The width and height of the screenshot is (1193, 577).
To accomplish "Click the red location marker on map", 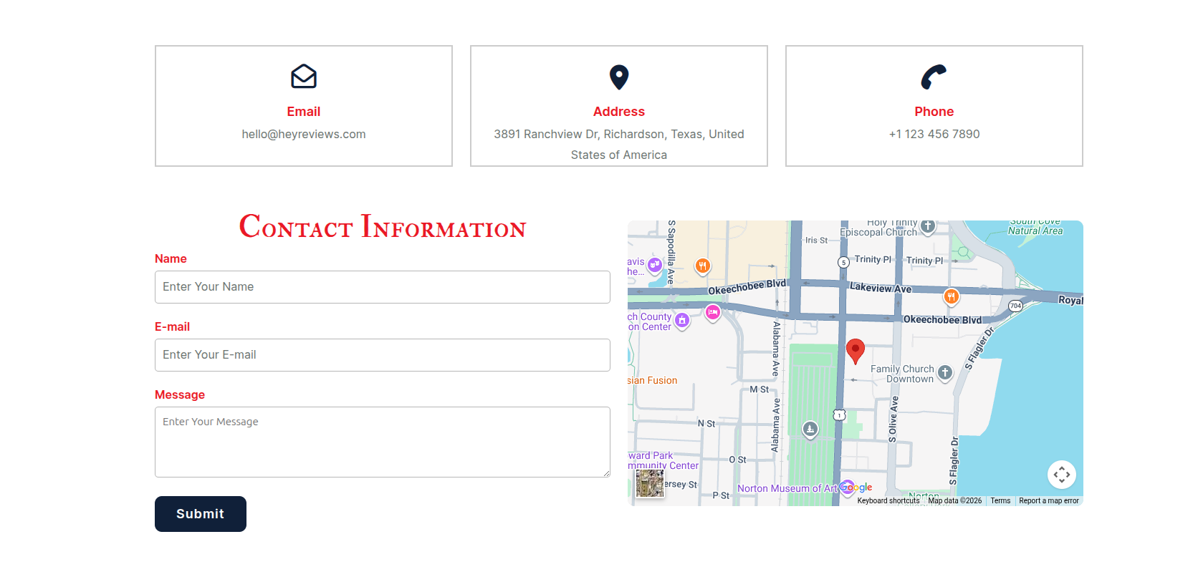I will pos(855,351).
